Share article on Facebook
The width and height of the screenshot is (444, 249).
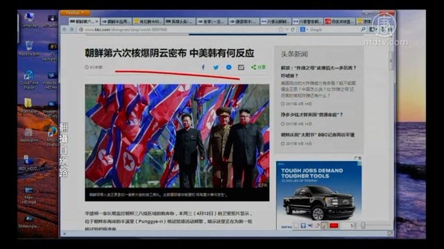tap(203, 67)
